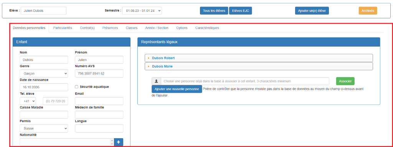Click the person search field to associate
Image resolution: width=393 pixels, height=147 pixels.
click(x=245, y=81)
